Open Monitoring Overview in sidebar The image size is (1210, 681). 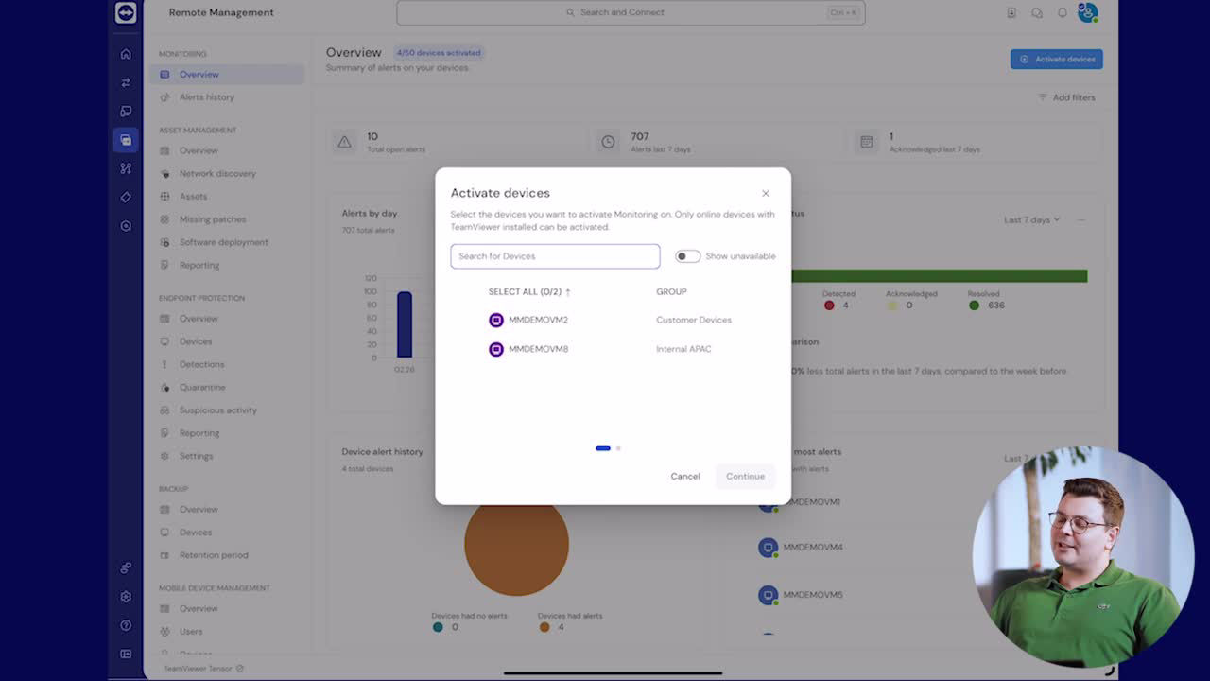(227, 74)
